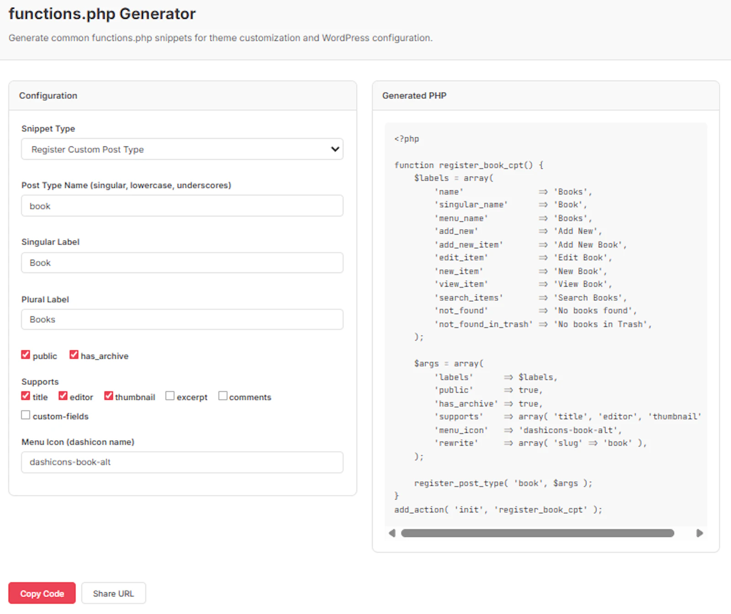Enable the comments support checkbox
This screenshot has height=614, width=731.
[222, 396]
